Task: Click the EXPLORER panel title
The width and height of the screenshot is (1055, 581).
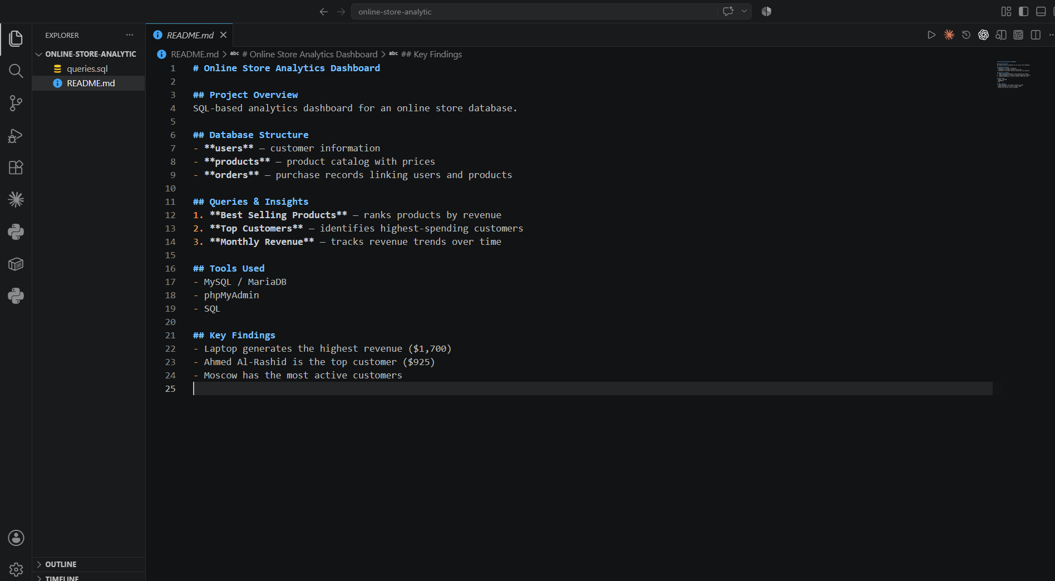Action: (x=62, y=35)
